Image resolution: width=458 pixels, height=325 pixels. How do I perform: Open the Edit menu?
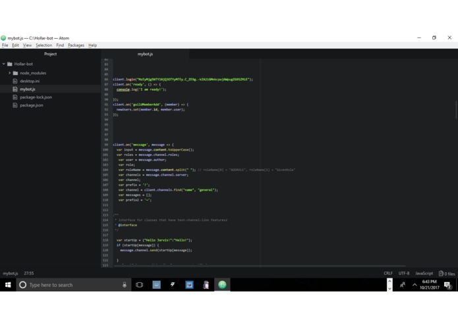coord(15,45)
